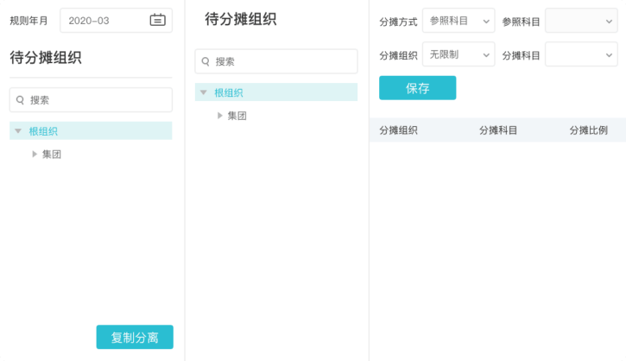Image resolution: width=626 pixels, height=361 pixels.
Task: Click the search magnifier icon in middle panel
Action: 206,61
